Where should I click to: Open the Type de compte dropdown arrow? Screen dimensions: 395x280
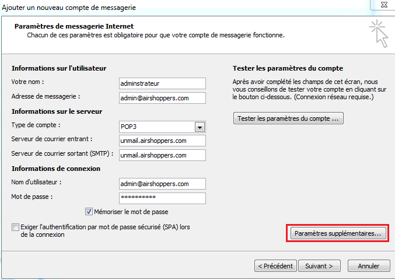[x=200, y=127]
